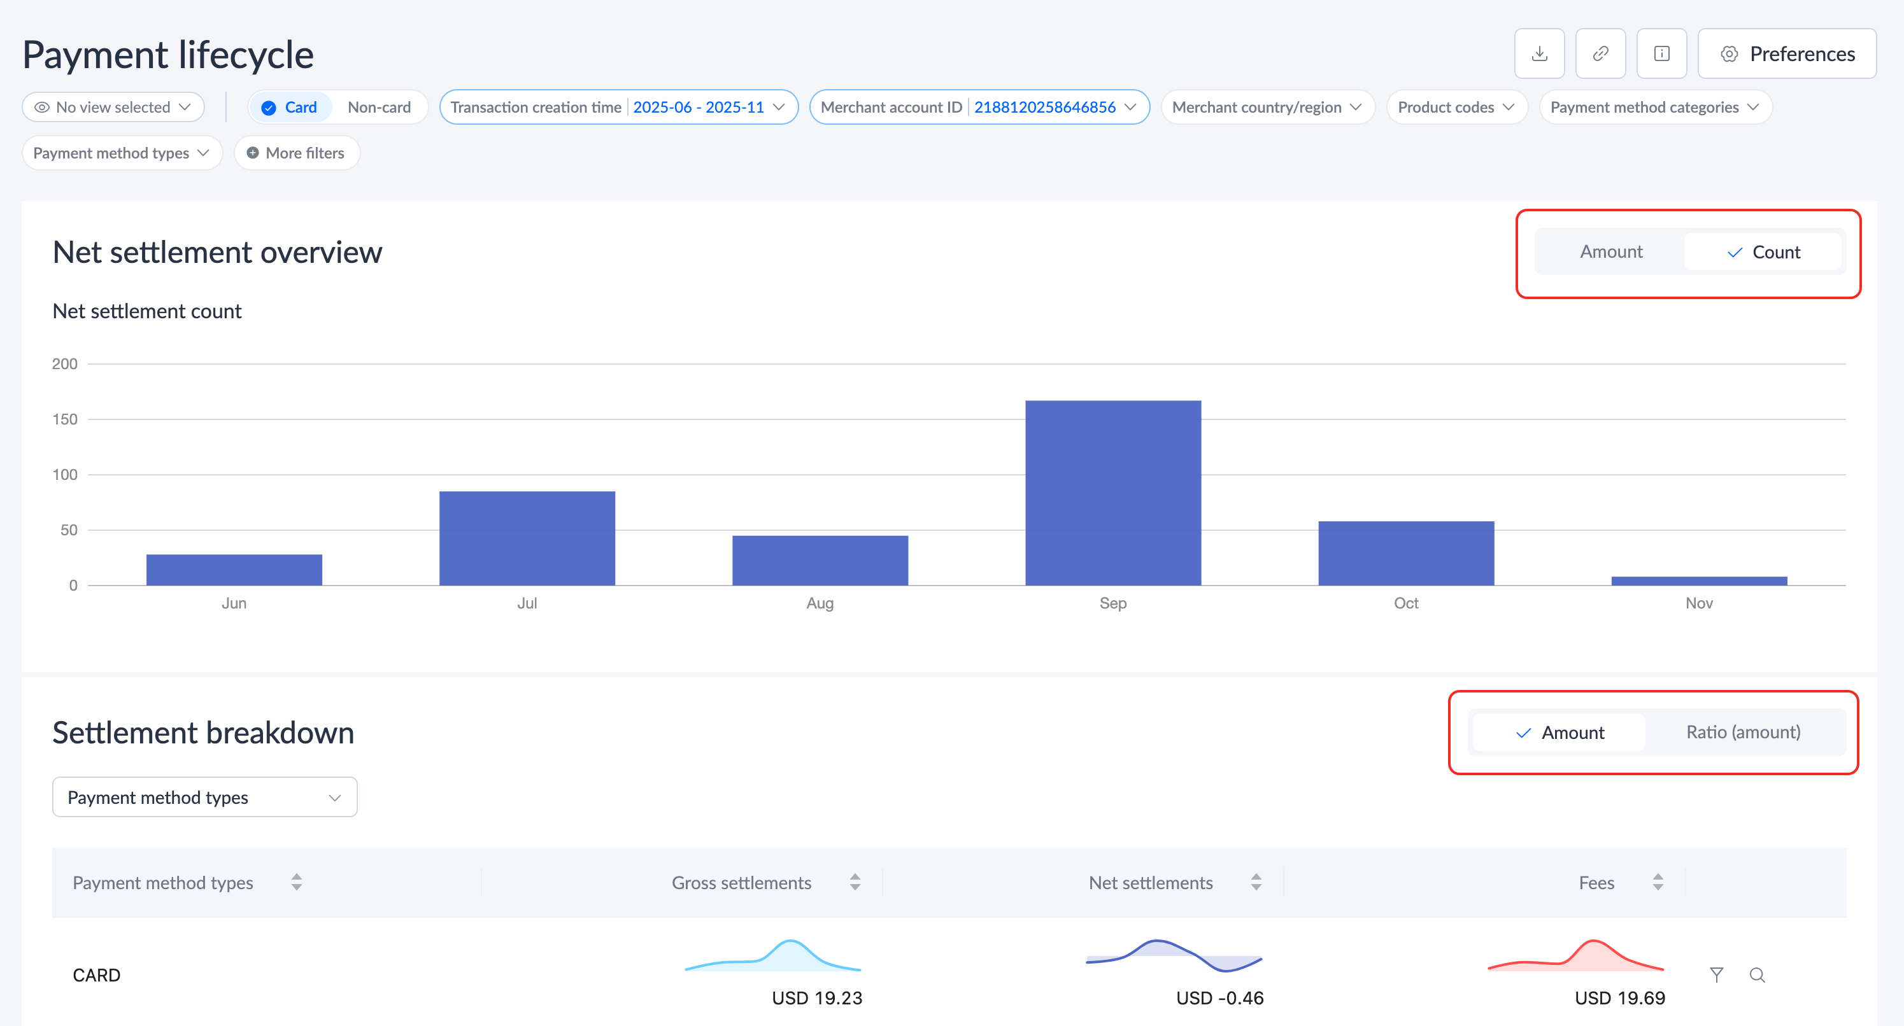Open Transaction creation time filter dropdown
Screen dimensions: 1904x1026
(618, 107)
